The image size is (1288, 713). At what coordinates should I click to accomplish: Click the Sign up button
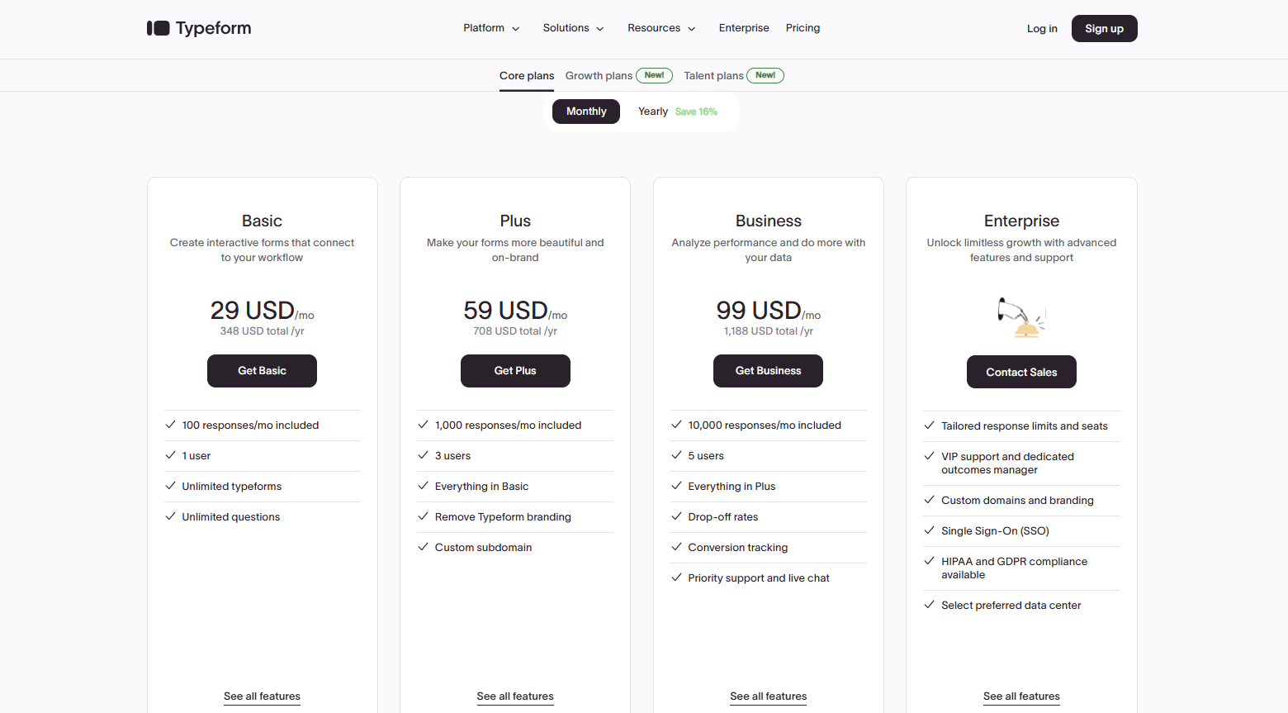pyautogui.click(x=1104, y=29)
